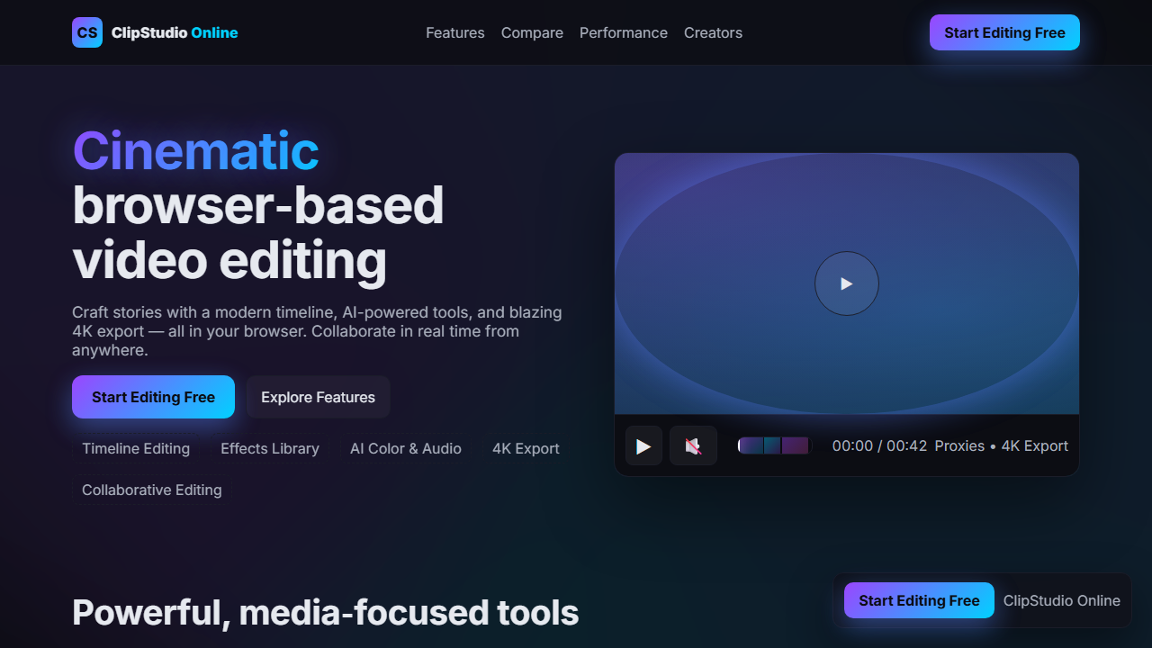Click the ClipStudio Online brand name
This screenshot has height=648, width=1152.
tap(175, 32)
